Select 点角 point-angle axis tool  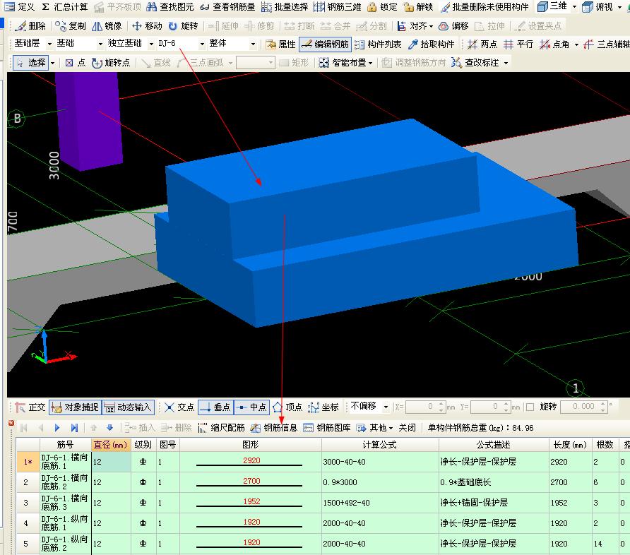click(x=555, y=44)
